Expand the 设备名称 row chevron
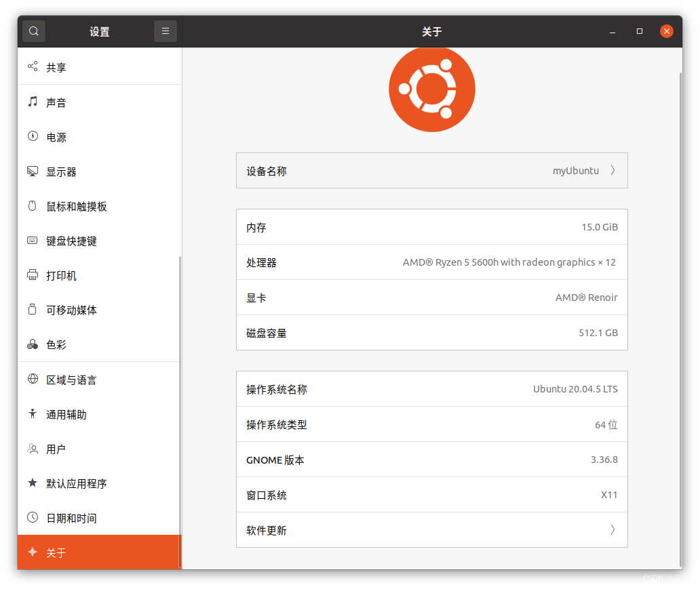This screenshot has height=589, width=700. coord(612,170)
